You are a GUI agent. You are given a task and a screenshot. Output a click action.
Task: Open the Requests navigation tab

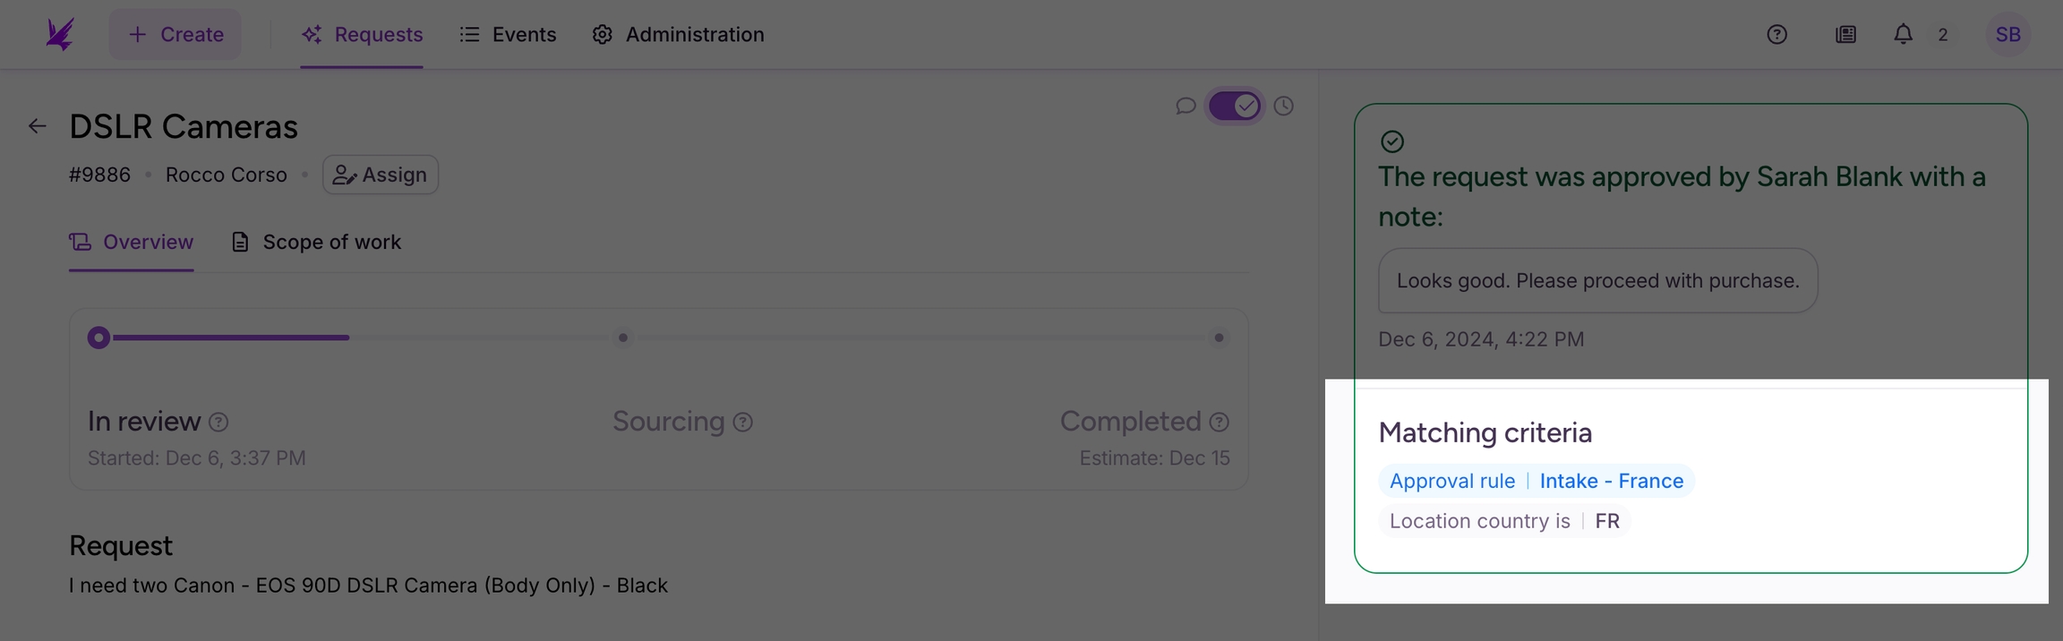coord(362,34)
